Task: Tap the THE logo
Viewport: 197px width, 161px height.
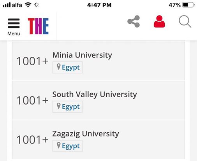Action: pyautogui.click(x=38, y=26)
